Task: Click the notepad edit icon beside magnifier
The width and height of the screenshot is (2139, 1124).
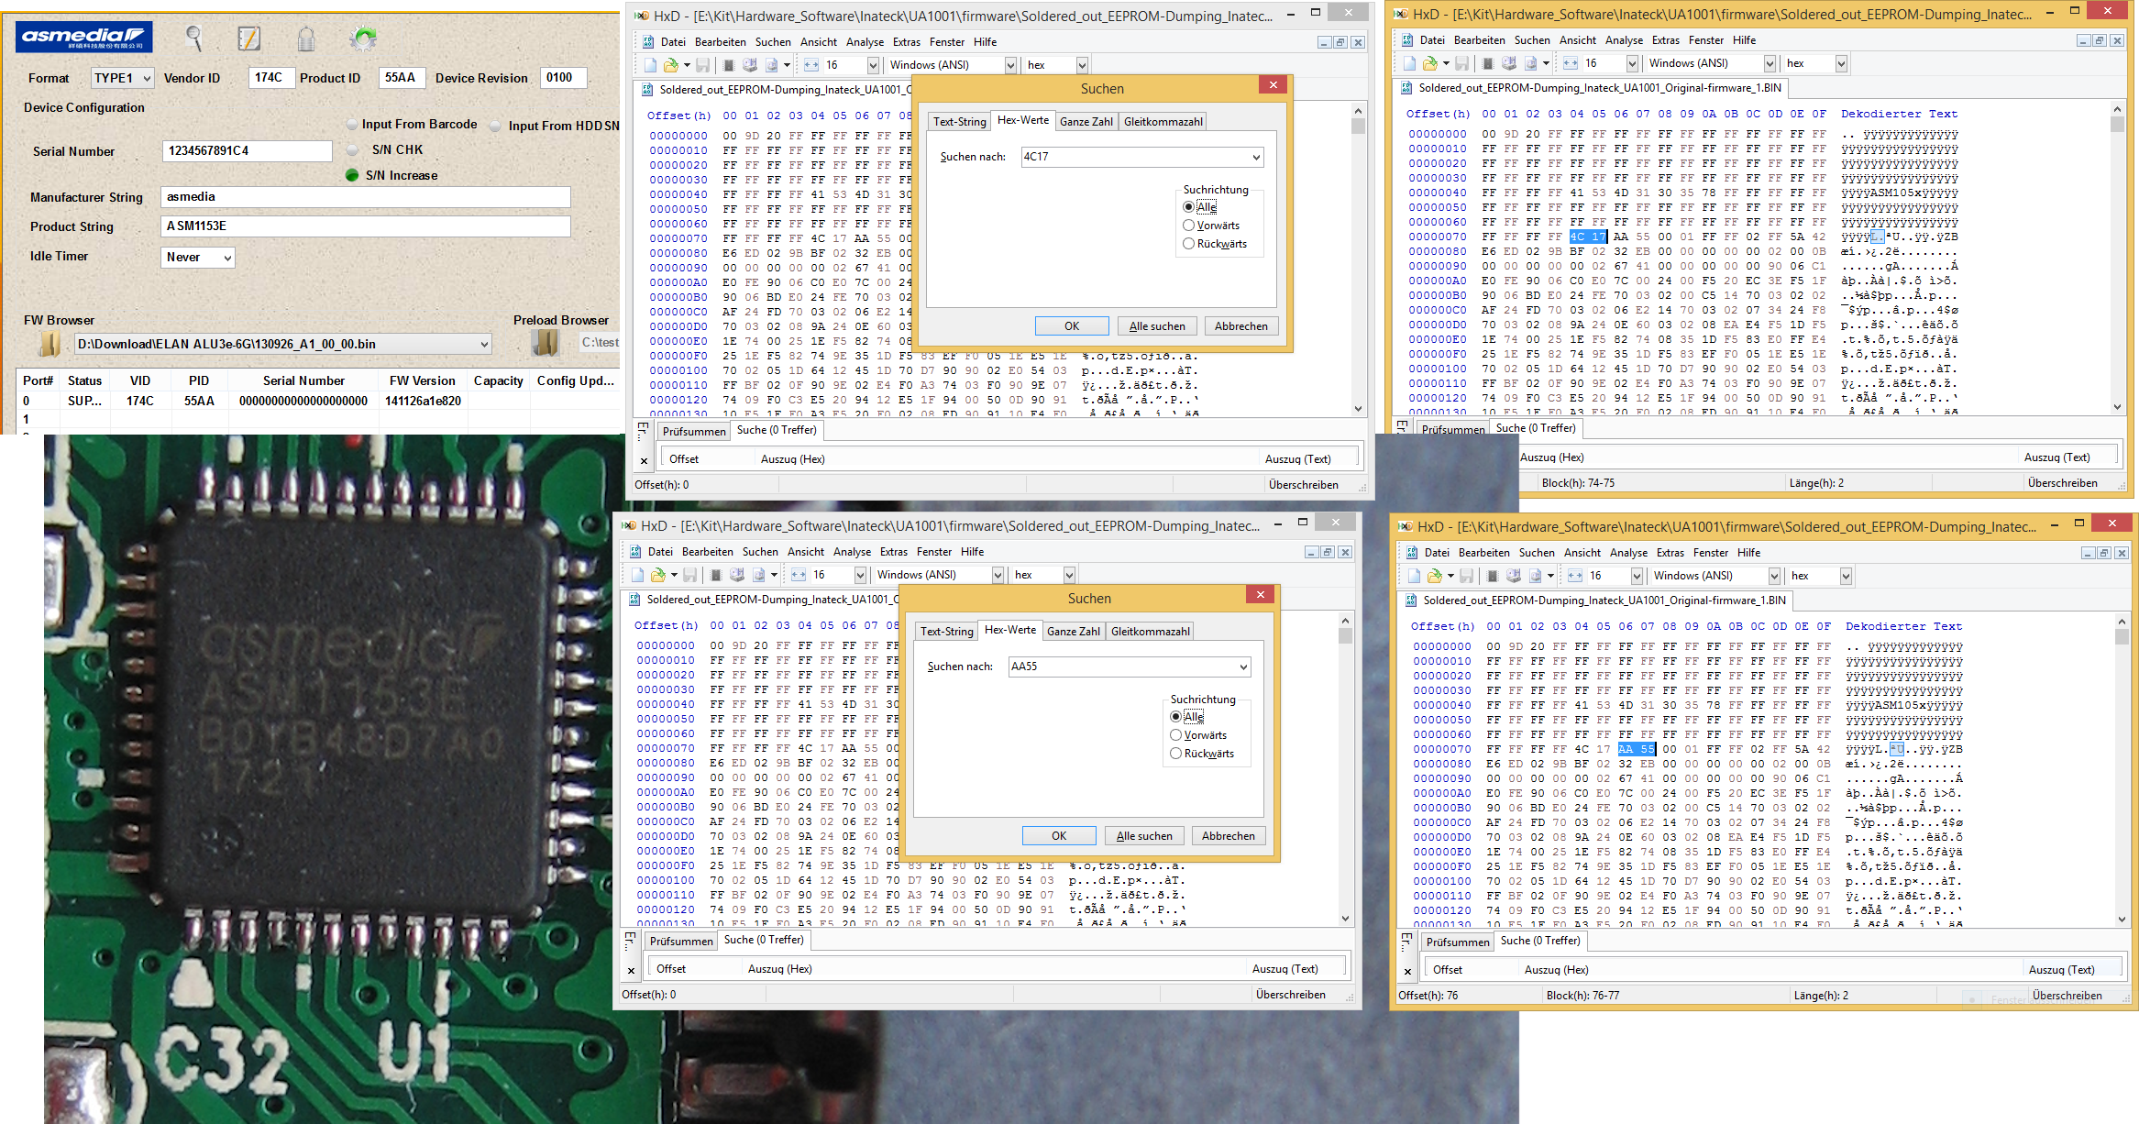Action: tap(248, 39)
